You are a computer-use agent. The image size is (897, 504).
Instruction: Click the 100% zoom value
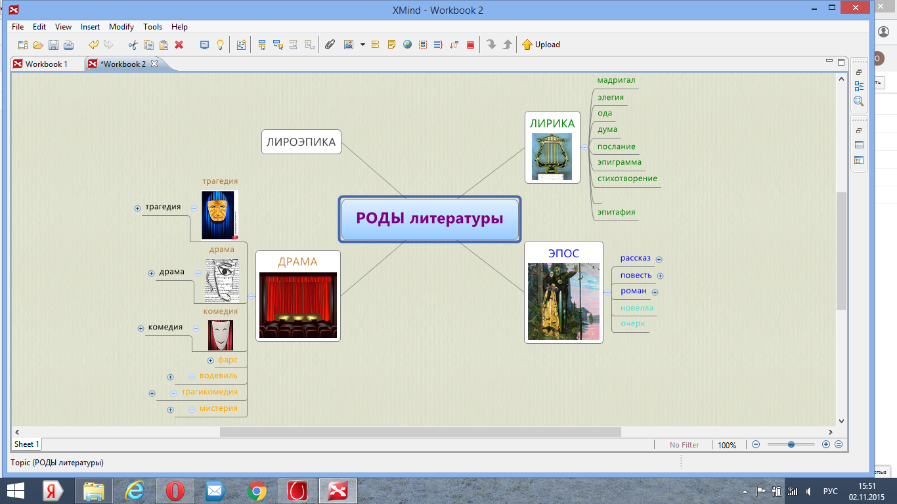(x=727, y=445)
